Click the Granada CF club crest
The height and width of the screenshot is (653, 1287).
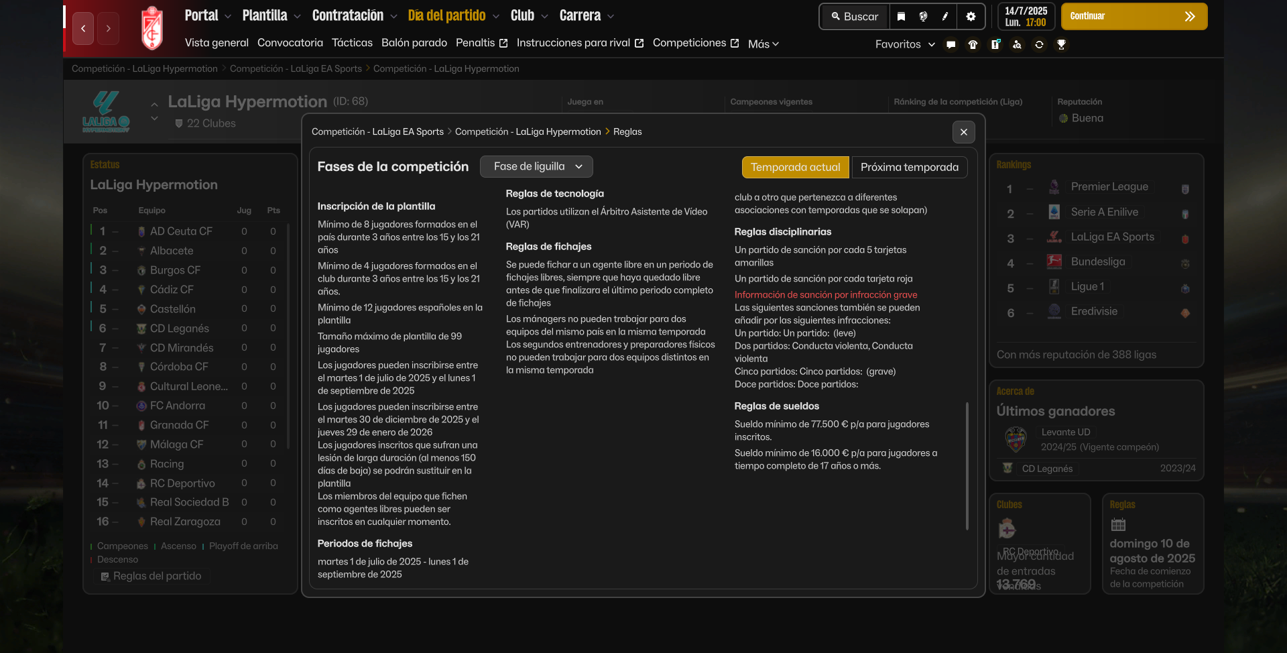[x=152, y=28]
